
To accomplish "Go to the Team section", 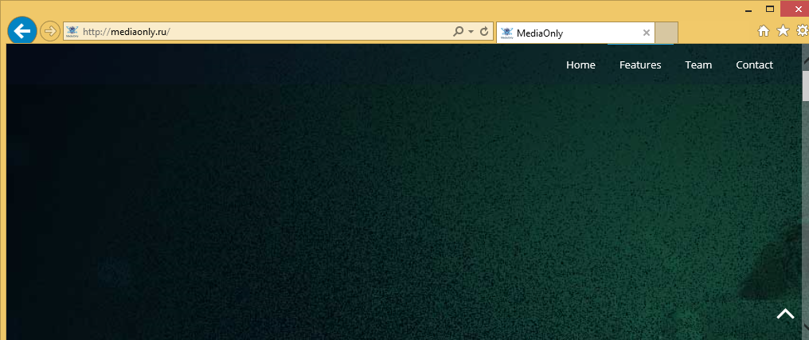I will click(698, 65).
